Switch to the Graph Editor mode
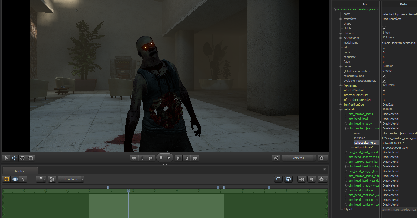 click(x=23, y=179)
